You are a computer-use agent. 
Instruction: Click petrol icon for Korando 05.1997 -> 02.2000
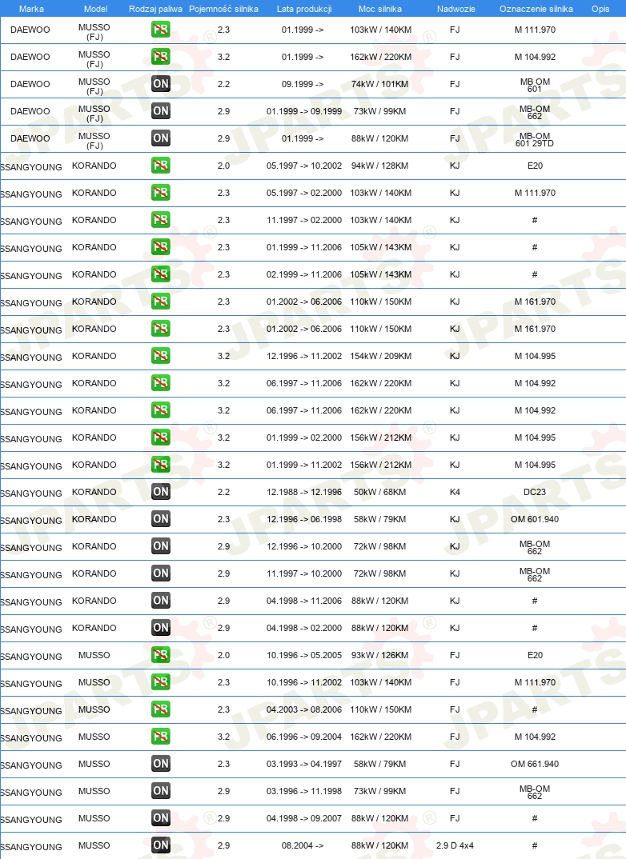(161, 192)
